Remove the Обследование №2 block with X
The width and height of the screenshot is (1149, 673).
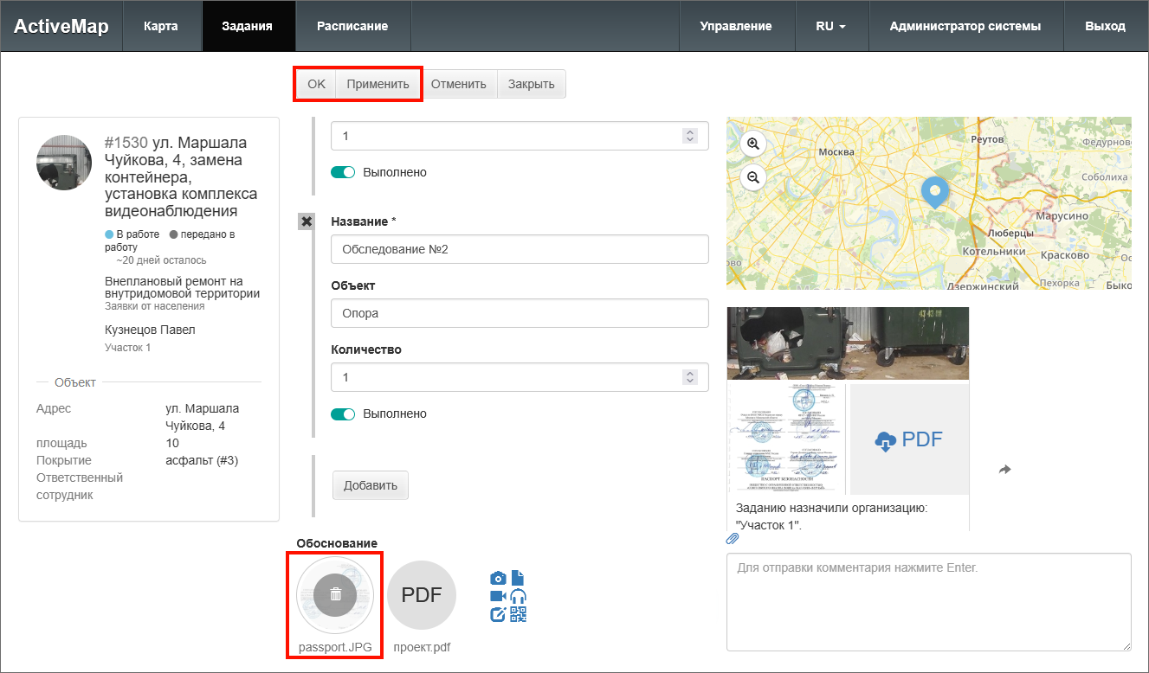pyautogui.click(x=306, y=221)
